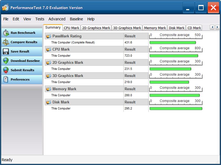Click the Memory Mark result value 280.0
Image resolution: width=221 pixels, height=165 pixels.
tap(128, 95)
